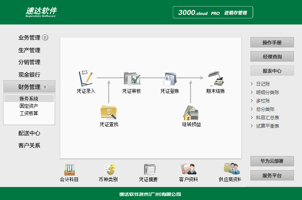Open the 客户关系 menu

(x=29, y=145)
